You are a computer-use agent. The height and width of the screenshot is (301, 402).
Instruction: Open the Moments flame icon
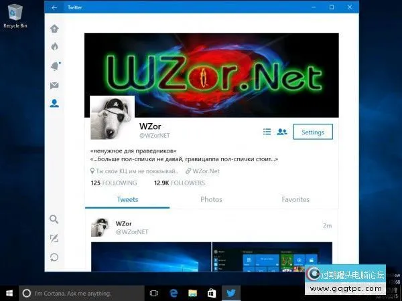click(54, 47)
